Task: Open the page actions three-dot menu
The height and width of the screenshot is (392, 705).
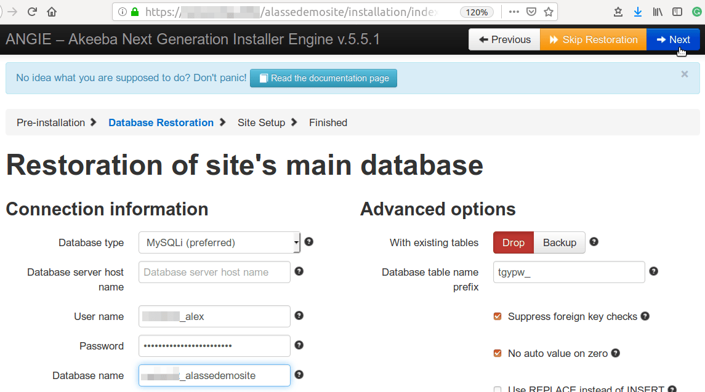Action: click(514, 12)
